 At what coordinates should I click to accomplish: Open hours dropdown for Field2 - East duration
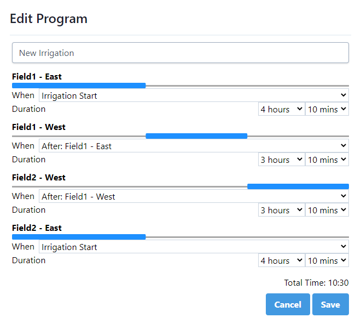[281, 260]
